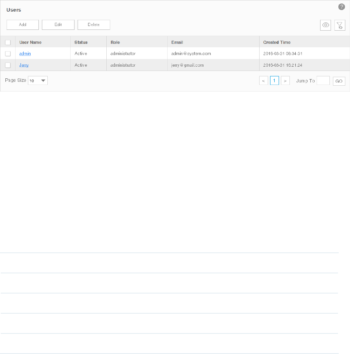Image resolution: width=350 pixels, height=354 pixels.
Task: Open the Page Size dropdown
Action: 38,81
